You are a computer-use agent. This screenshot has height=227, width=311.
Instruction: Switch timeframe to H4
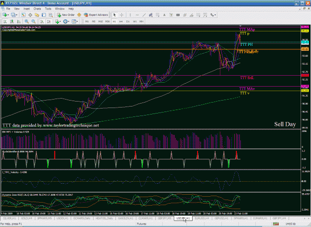(x=121, y=21)
